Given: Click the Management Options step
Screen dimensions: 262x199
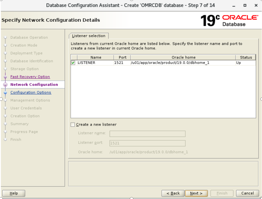Looking at the screenshot, I should (30, 100).
